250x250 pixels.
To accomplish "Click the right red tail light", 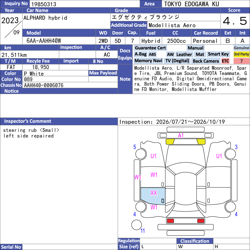I will pos(201,221).
